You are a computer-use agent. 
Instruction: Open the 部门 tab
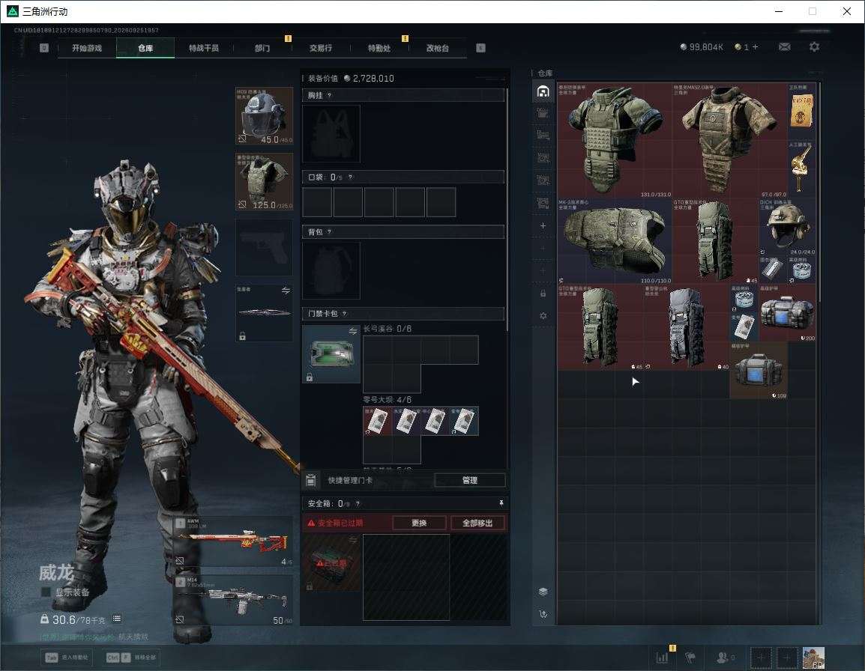262,48
